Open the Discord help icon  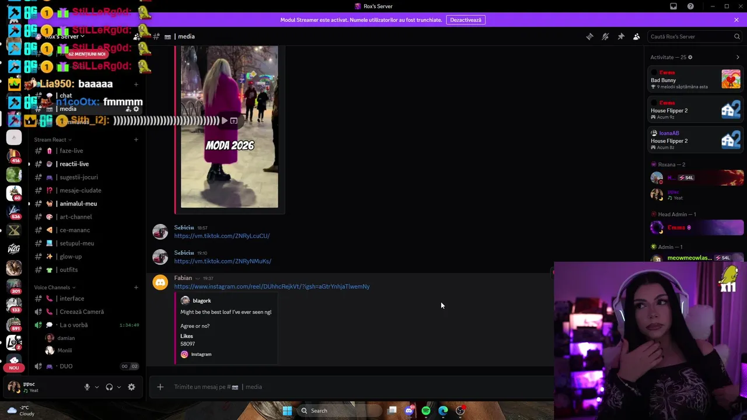(x=691, y=6)
